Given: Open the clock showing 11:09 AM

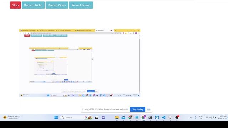Looking at the screenshot, I should tap(222, 118).
